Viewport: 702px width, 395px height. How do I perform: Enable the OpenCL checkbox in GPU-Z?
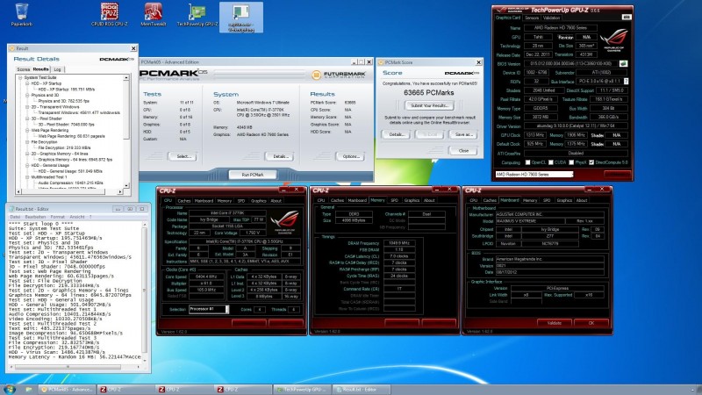pyautogui.click(x=527, y=162)
